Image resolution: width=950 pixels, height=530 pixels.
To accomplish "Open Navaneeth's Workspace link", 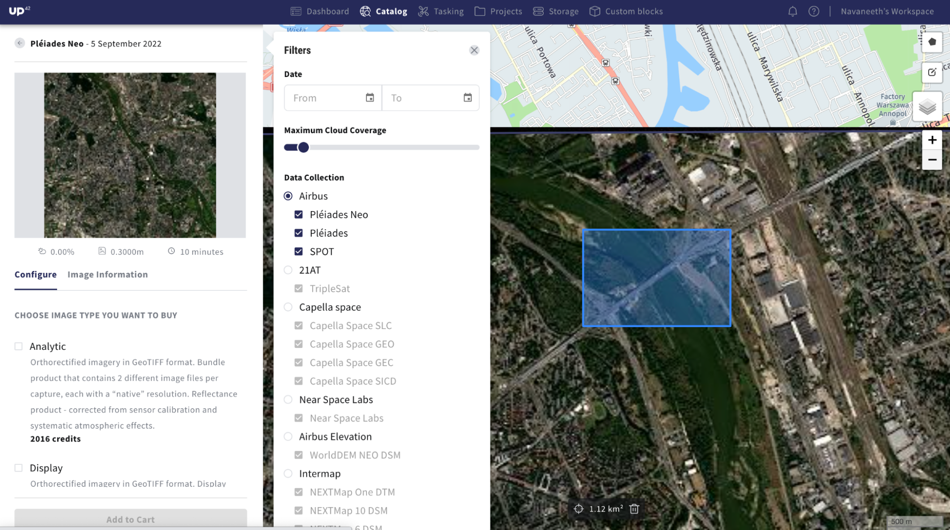I will [x=887, y=11].
